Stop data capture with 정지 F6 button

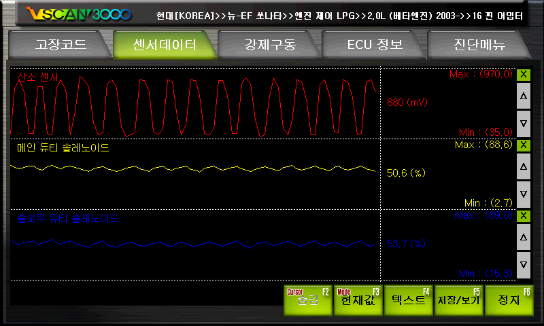509,300
